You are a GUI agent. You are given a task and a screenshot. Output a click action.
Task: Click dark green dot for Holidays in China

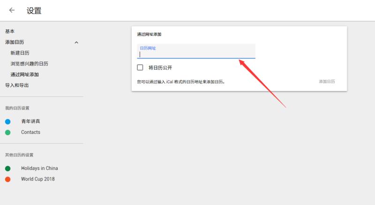click(x=7, y=168)
